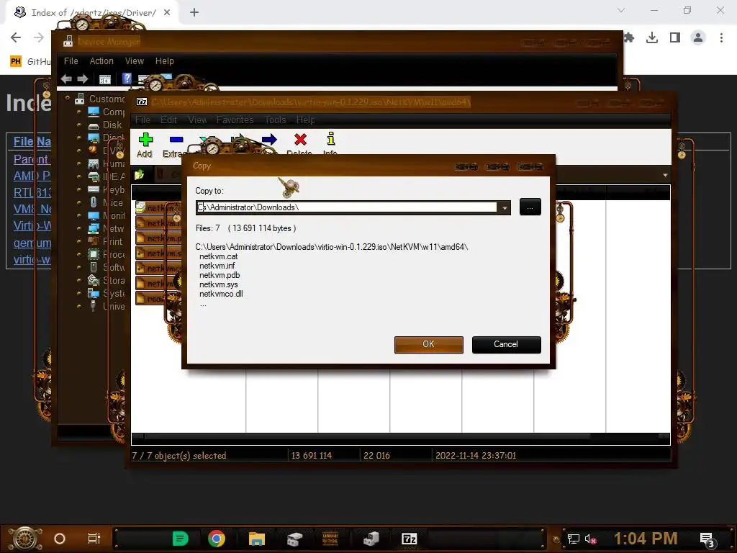
Task: Open Chrome three-dot menu
Action: 721,37
